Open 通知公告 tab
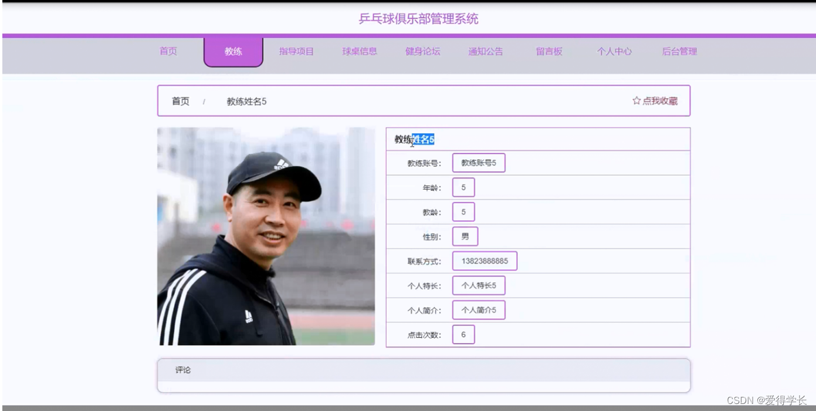This screenshot has width=816, height=411. click(486, 52)
